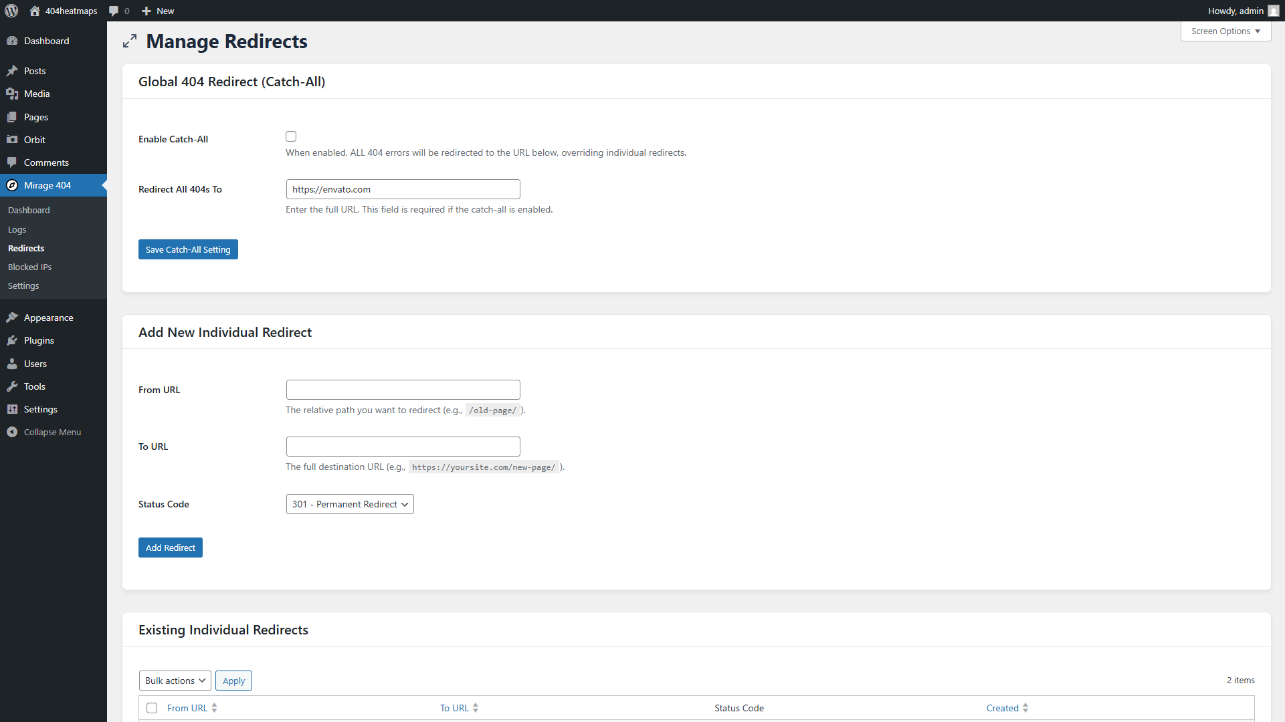
Task: Go to Logs submenu item
Action: click(17, 229)
